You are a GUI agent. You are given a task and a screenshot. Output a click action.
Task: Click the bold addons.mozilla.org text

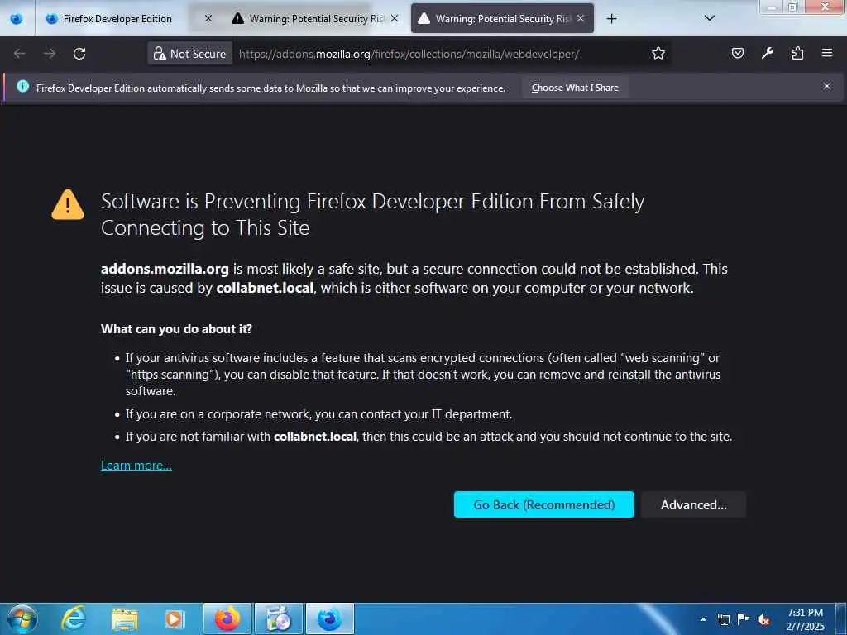click(x=165, y=269)
